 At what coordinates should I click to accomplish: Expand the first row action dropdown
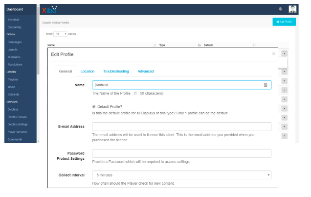[x=284, y=53]
